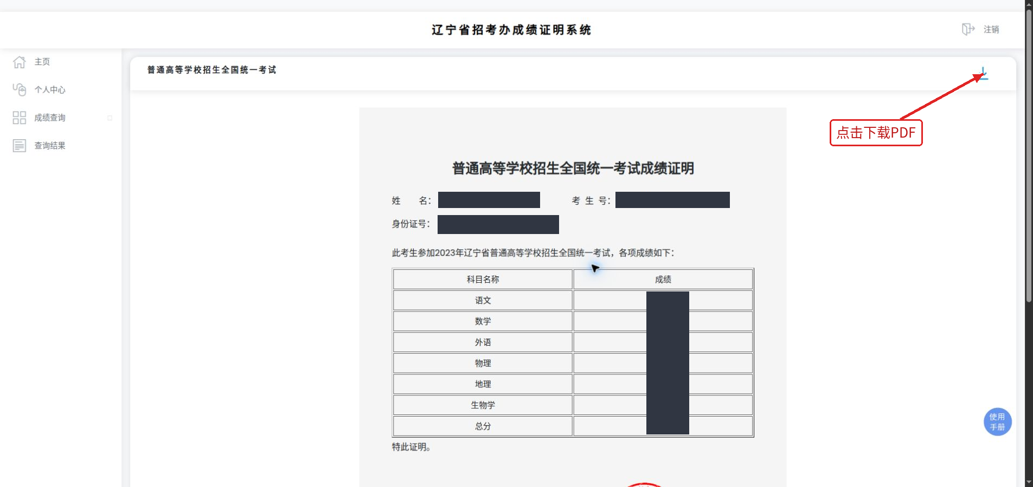Click the 特此证明 text
Image resolution: width=1033 pixels, height=487 pixels.
point(412,447)
